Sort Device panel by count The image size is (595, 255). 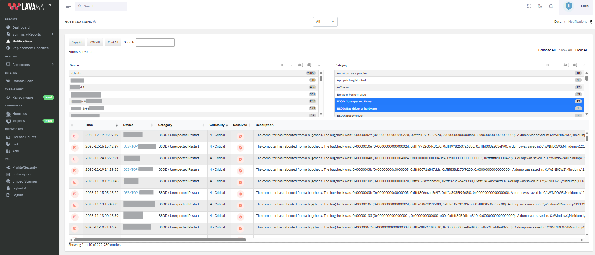(309, 65)
